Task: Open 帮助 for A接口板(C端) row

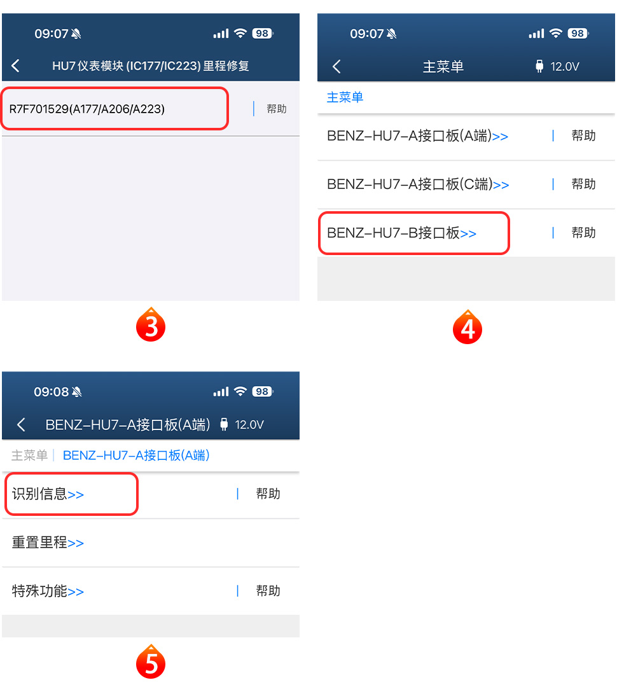Action: click(583, 184)
